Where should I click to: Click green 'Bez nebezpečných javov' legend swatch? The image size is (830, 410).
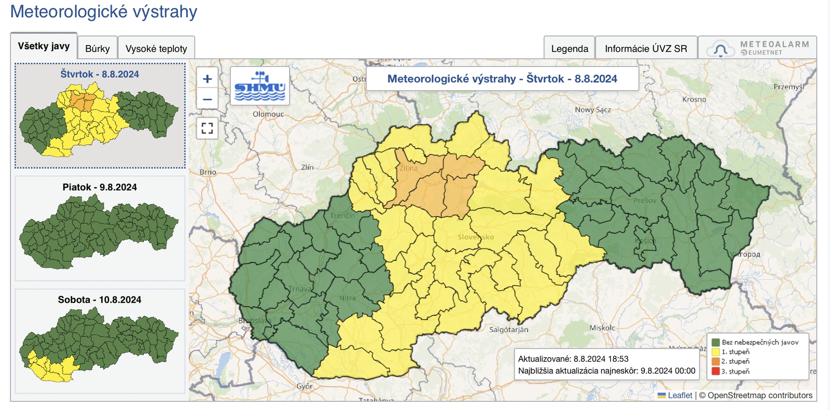point(716,342)
